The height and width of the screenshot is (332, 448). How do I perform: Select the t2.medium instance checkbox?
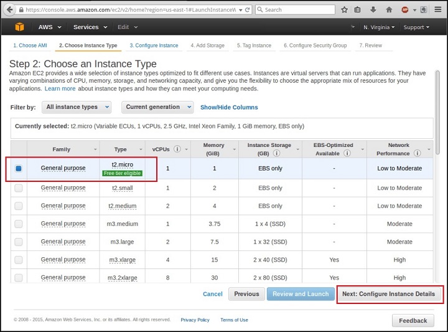pyautogui.click(x=19, y=206)
